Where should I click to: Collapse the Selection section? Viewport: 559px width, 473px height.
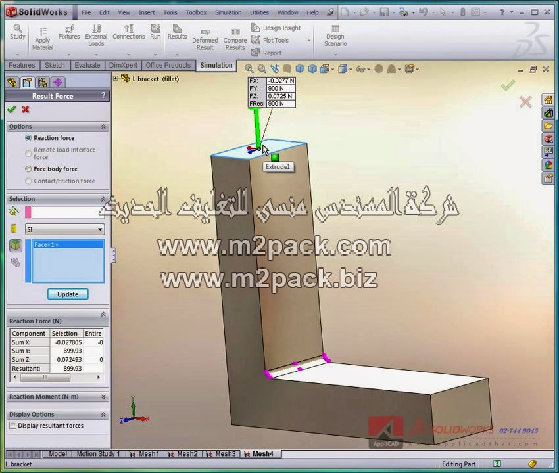pos(103,199)
